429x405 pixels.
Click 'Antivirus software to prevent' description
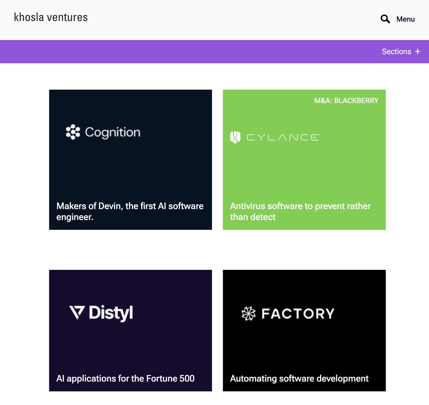point(300,212)
